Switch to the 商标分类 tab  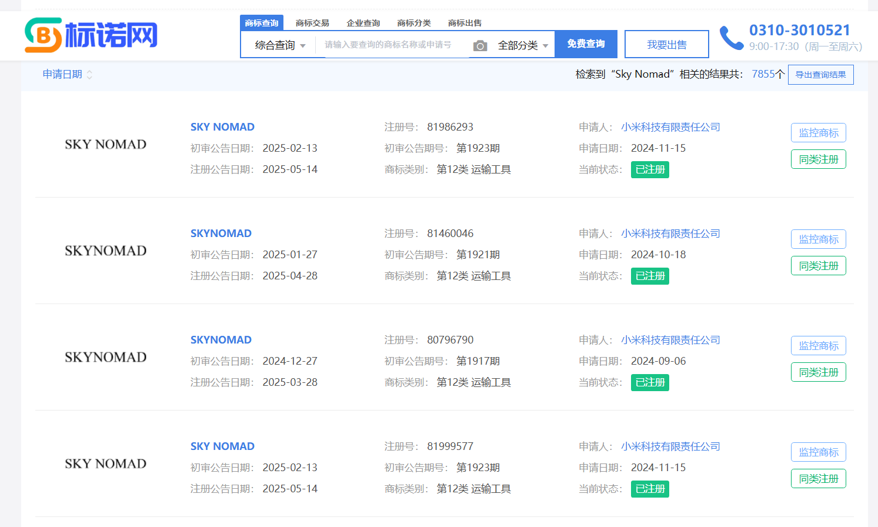(x=414, y=23)
